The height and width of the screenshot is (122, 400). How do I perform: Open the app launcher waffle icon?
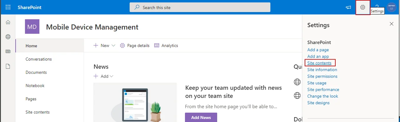(8, 7)
